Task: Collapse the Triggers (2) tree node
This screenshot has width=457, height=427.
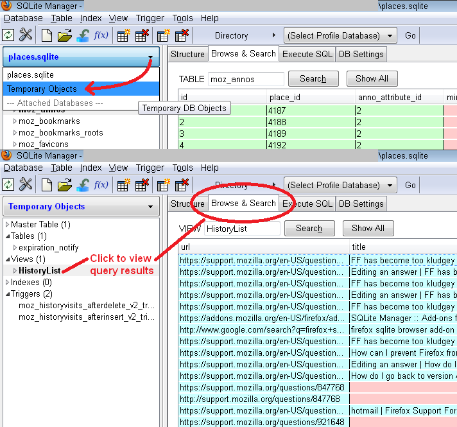Action: tap(7, 294)
